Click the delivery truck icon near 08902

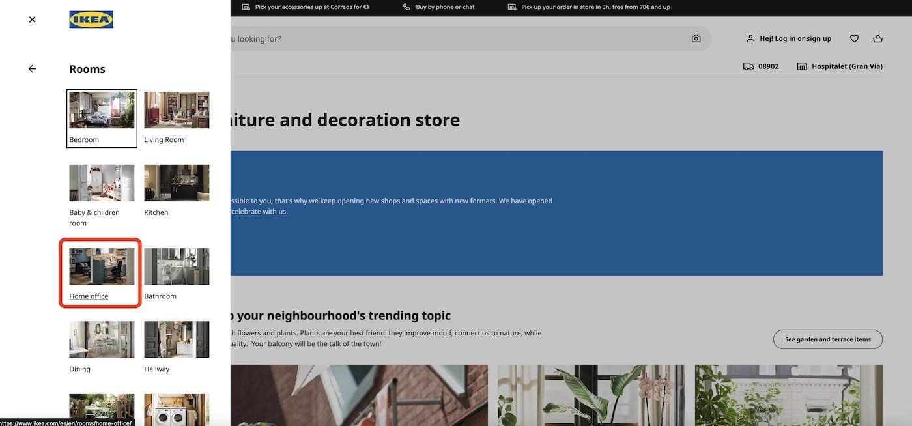pyautogui.click(x=747, y=65)
